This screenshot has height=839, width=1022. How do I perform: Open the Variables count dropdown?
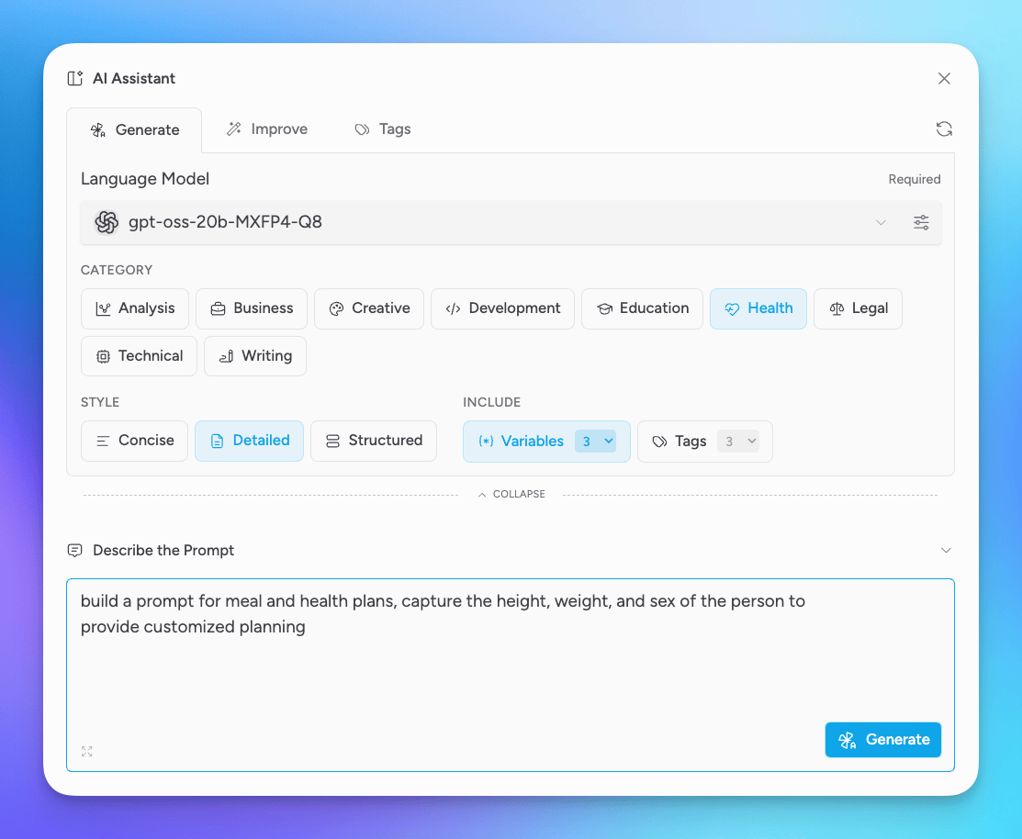point(597,441)
